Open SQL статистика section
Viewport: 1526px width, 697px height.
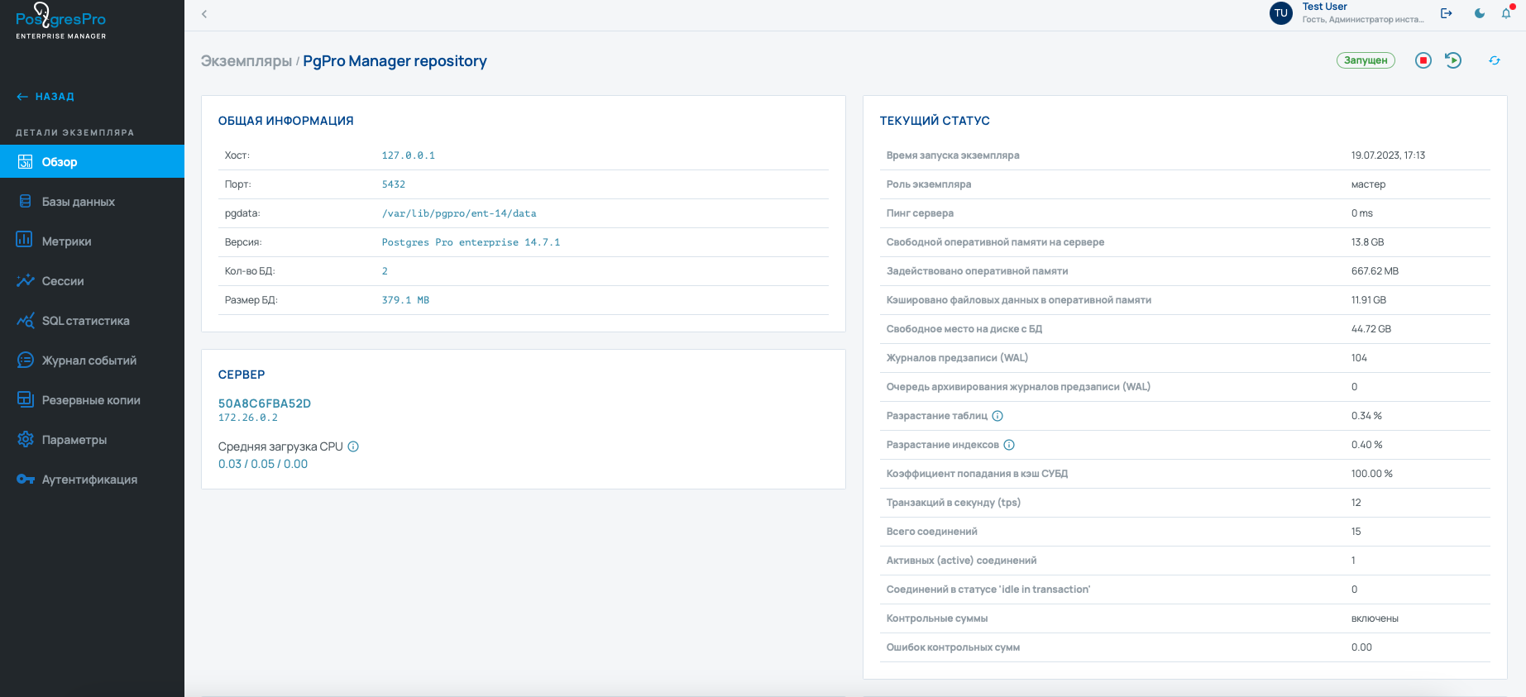click(x=92, y=320)
